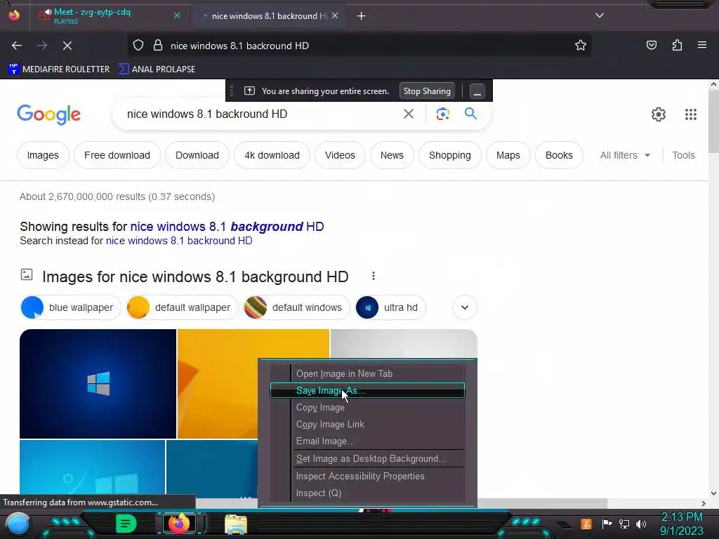Choose Open Image in New Tab
This screenshot has width=719, height=539.
point(367,373)
